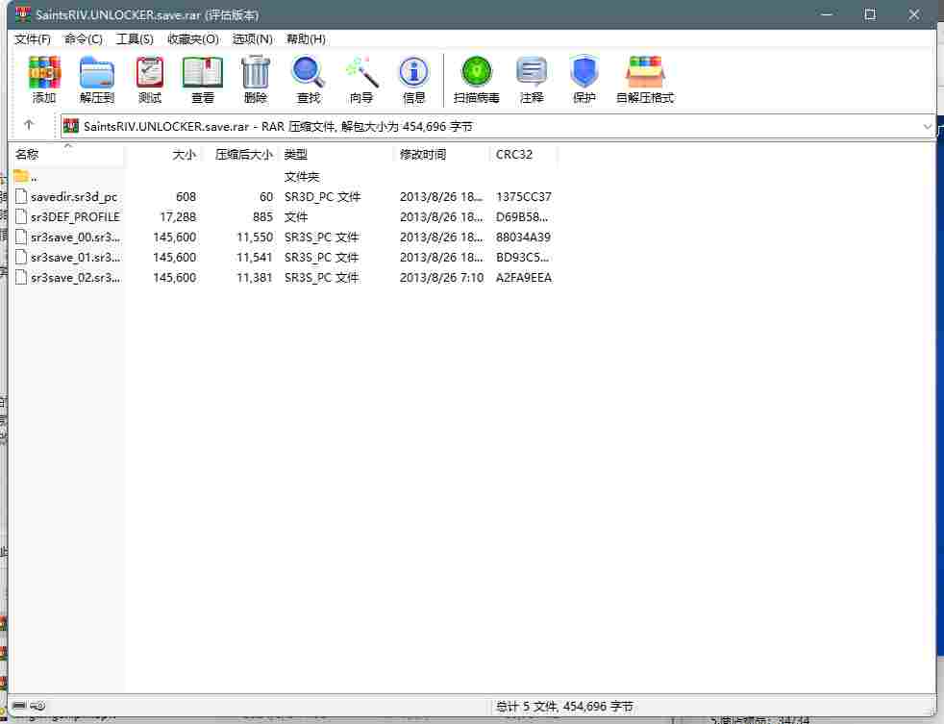Click the archive path field text
Image resolution: width=944 pixels, height=724 pixels.
pyautogui.click(x=278, y=127)
